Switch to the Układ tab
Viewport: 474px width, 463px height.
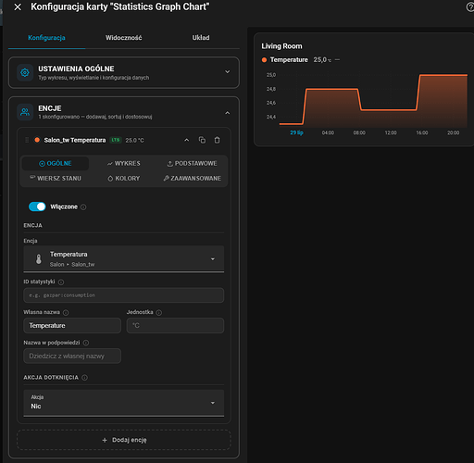pos(201,38)
